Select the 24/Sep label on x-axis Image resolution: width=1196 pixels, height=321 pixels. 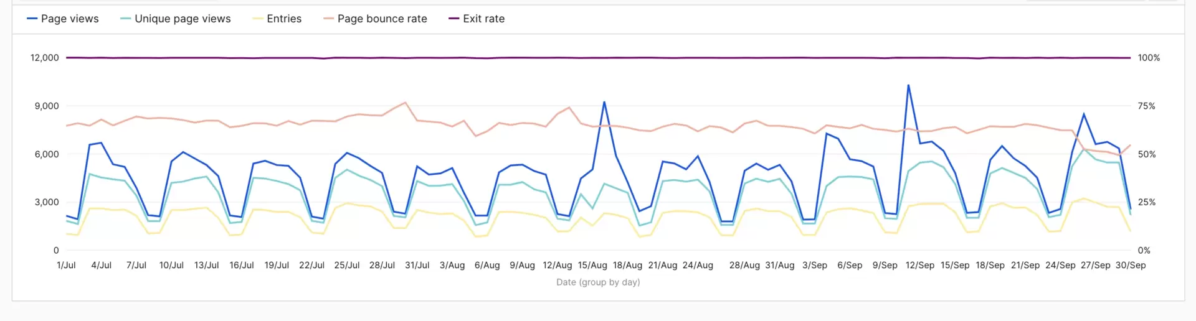tap(1060, 265)
